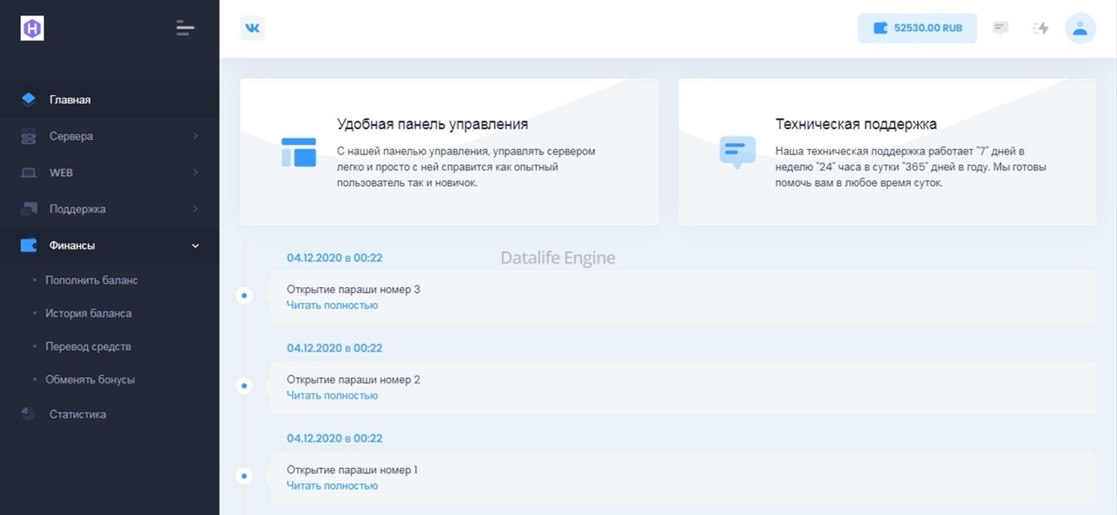Click the Сервера server stack icon
This screenshot has width=1117, height=515.
(29, 136)
